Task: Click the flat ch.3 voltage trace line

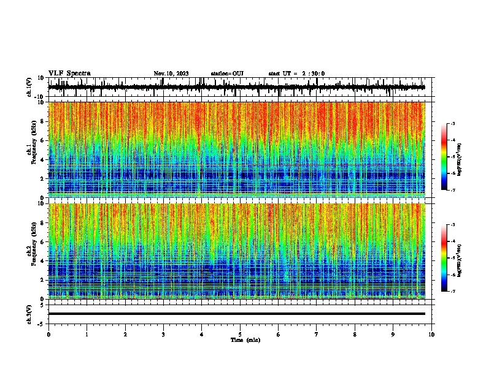Action: click(237, 314)
